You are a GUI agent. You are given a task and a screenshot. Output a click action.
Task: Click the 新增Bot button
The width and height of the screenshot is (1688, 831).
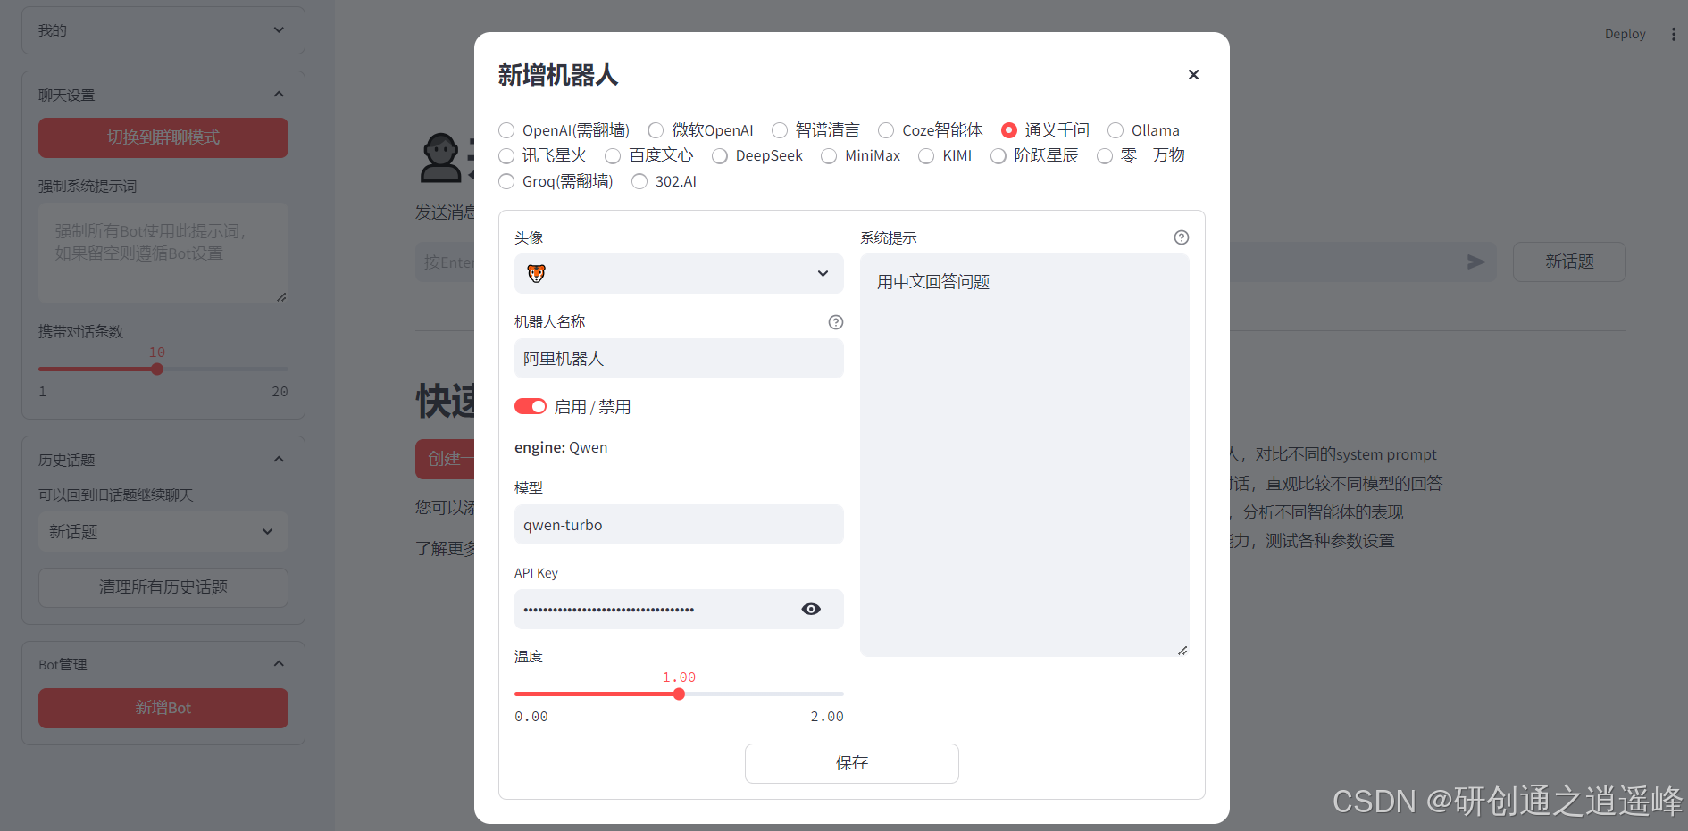click(163, 708)
